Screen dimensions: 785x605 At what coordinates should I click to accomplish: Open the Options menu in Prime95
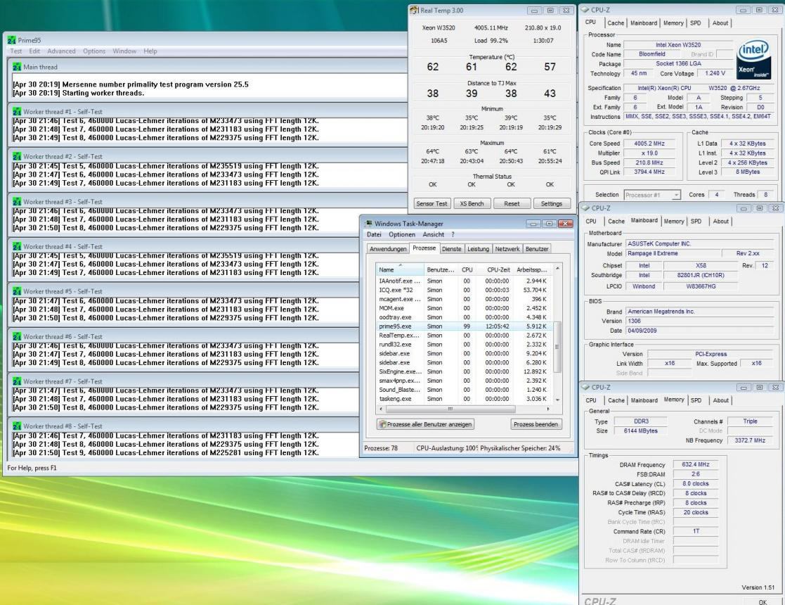(94, 51)
